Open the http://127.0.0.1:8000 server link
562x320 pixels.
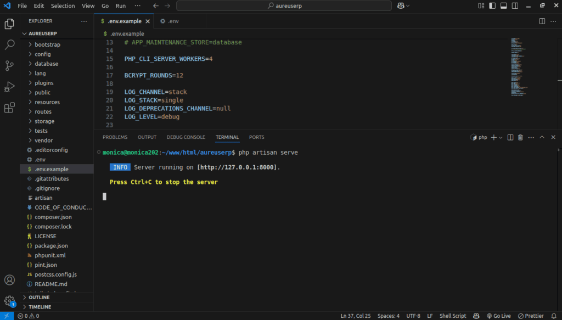pos(237,167)
